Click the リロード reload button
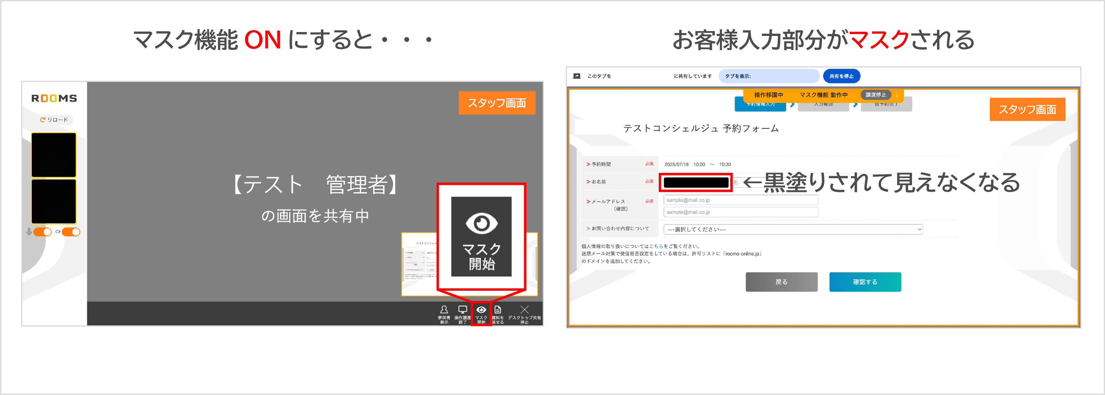This screenshot has height=395, width=1105. [x=54, y=119]
